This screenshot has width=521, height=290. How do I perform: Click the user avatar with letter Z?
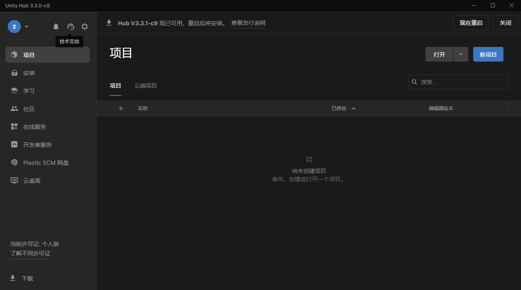tap(14, 27)
